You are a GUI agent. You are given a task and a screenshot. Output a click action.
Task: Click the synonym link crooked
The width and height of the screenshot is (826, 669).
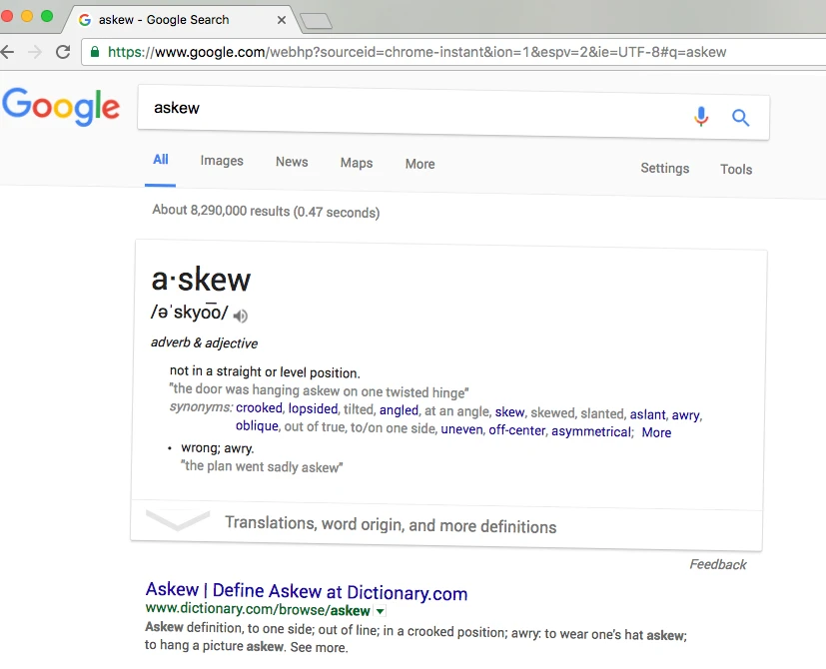coord(259,407)
